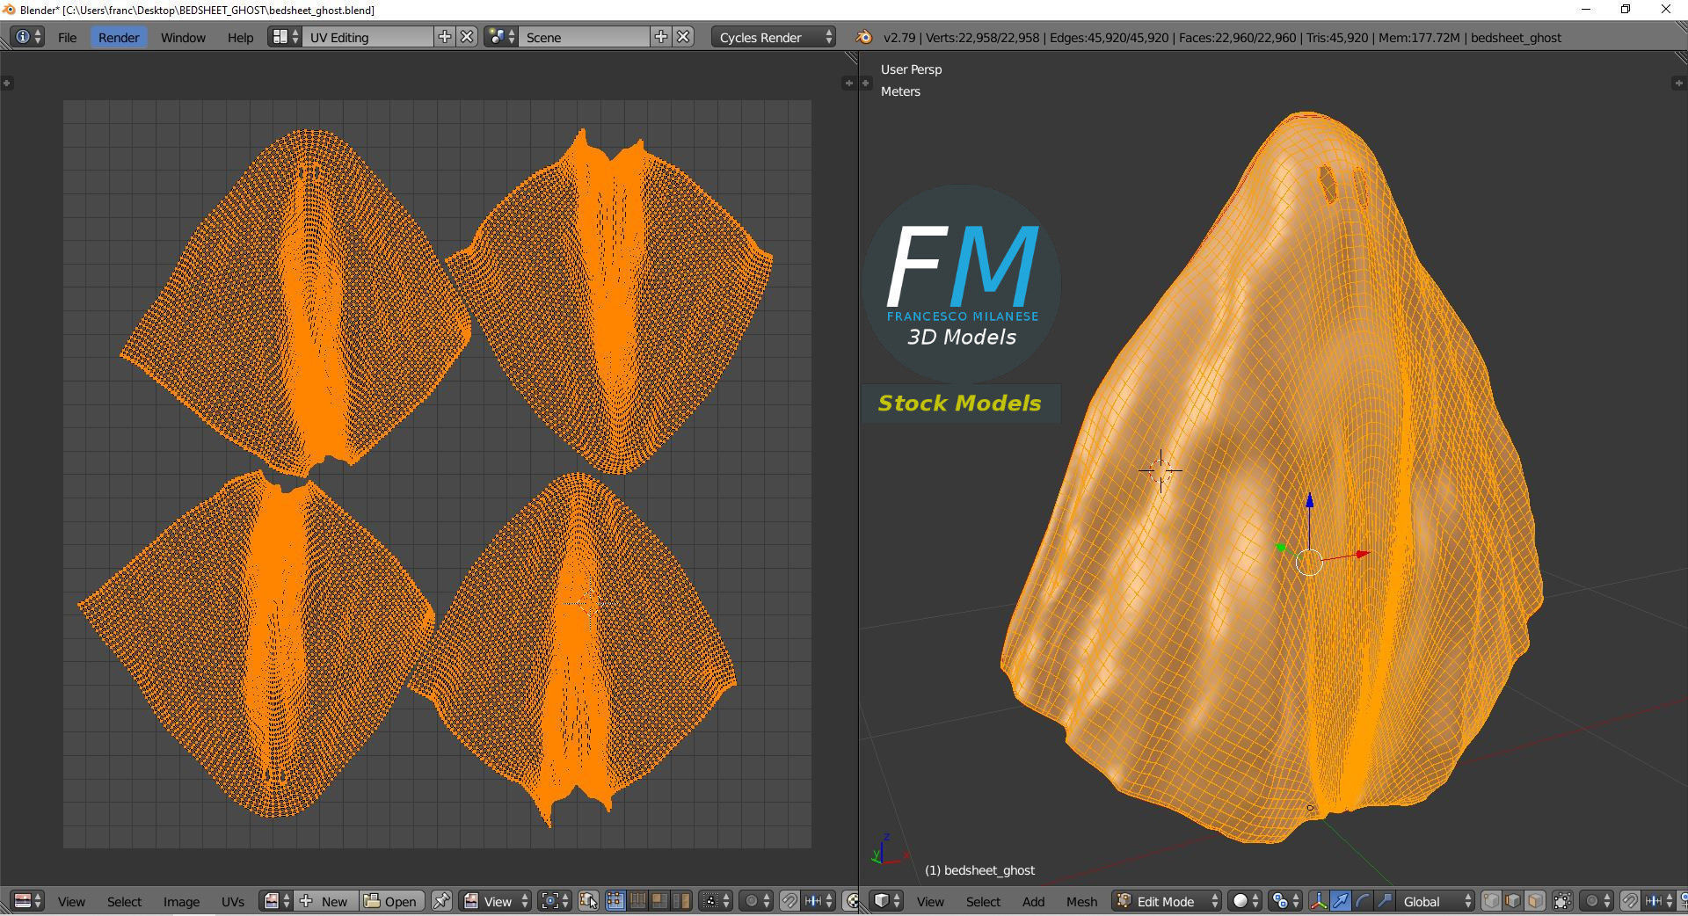Select mesh edge select mode
Screen dimensions: 1688x916
(1513, 901)
